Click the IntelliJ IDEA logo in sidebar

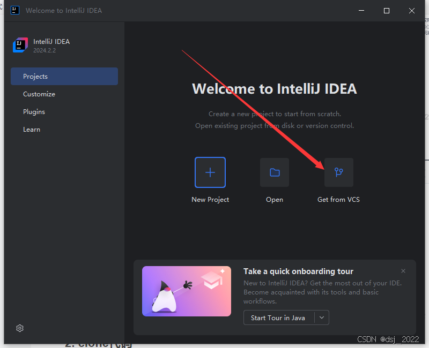click(x=20, y=45)
